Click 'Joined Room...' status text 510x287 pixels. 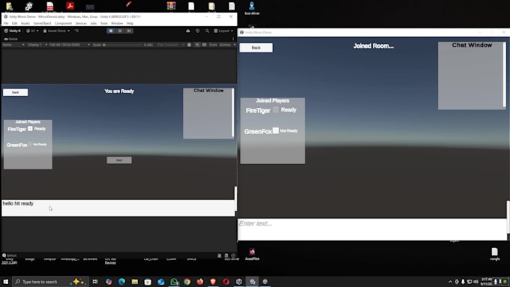tap(373, 46)
